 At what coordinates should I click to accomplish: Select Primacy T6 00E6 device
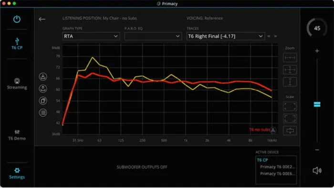coord(277,174)
